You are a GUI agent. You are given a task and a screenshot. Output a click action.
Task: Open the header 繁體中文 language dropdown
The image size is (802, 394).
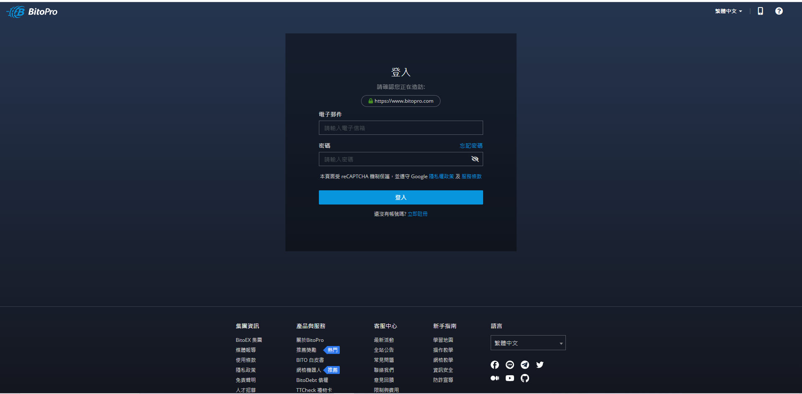point(728,11)
